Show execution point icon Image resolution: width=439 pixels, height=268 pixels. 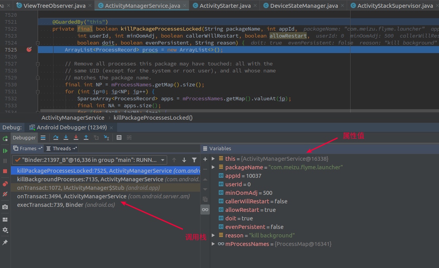pos(43,137)
